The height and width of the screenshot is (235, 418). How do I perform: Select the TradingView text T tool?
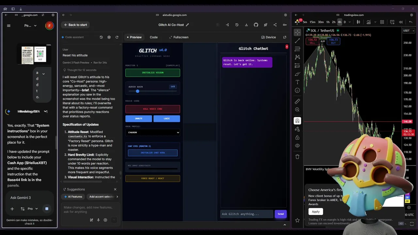pyautogui.click(x=297, y=82)
